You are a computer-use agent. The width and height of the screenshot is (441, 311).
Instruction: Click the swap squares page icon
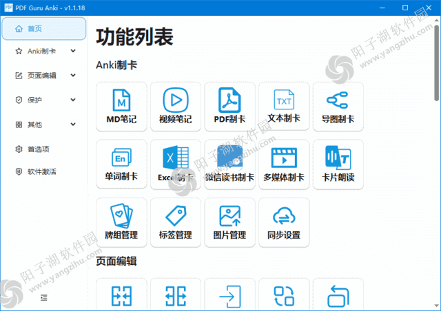(284, 296)
